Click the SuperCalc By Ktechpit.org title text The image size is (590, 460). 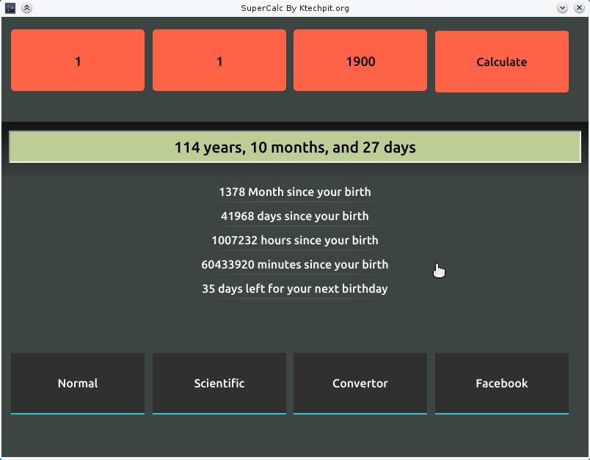tap(295, 8)
